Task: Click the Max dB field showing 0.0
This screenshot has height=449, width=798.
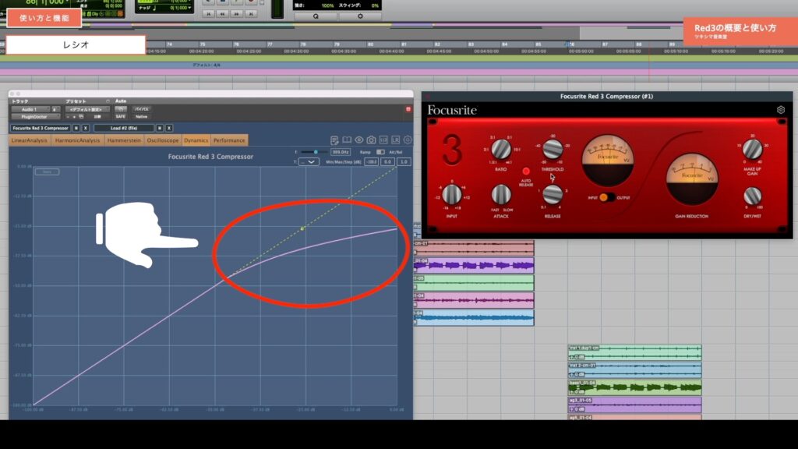Action: click(387, 162)
